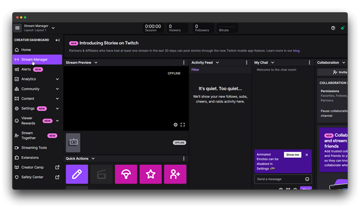Image resolution: width=360 pixels, height=208 pixels.
Task: Open the blog link in Stories banner
Action: (x=296, y=51)
